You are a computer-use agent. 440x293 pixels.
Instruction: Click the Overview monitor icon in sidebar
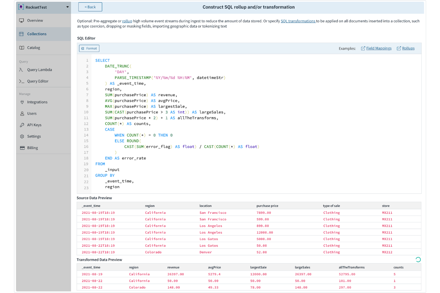[21, 20]
